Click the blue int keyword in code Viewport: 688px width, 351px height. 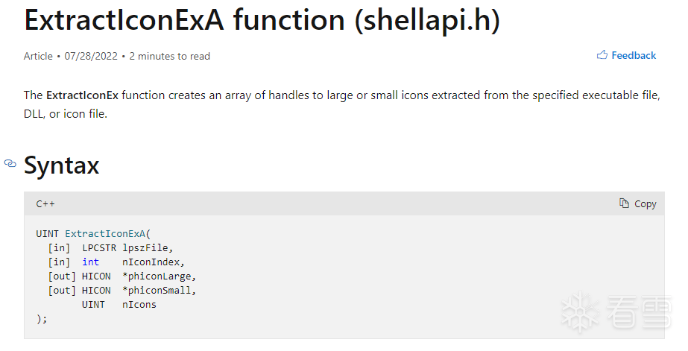click(x=90, y=262)
